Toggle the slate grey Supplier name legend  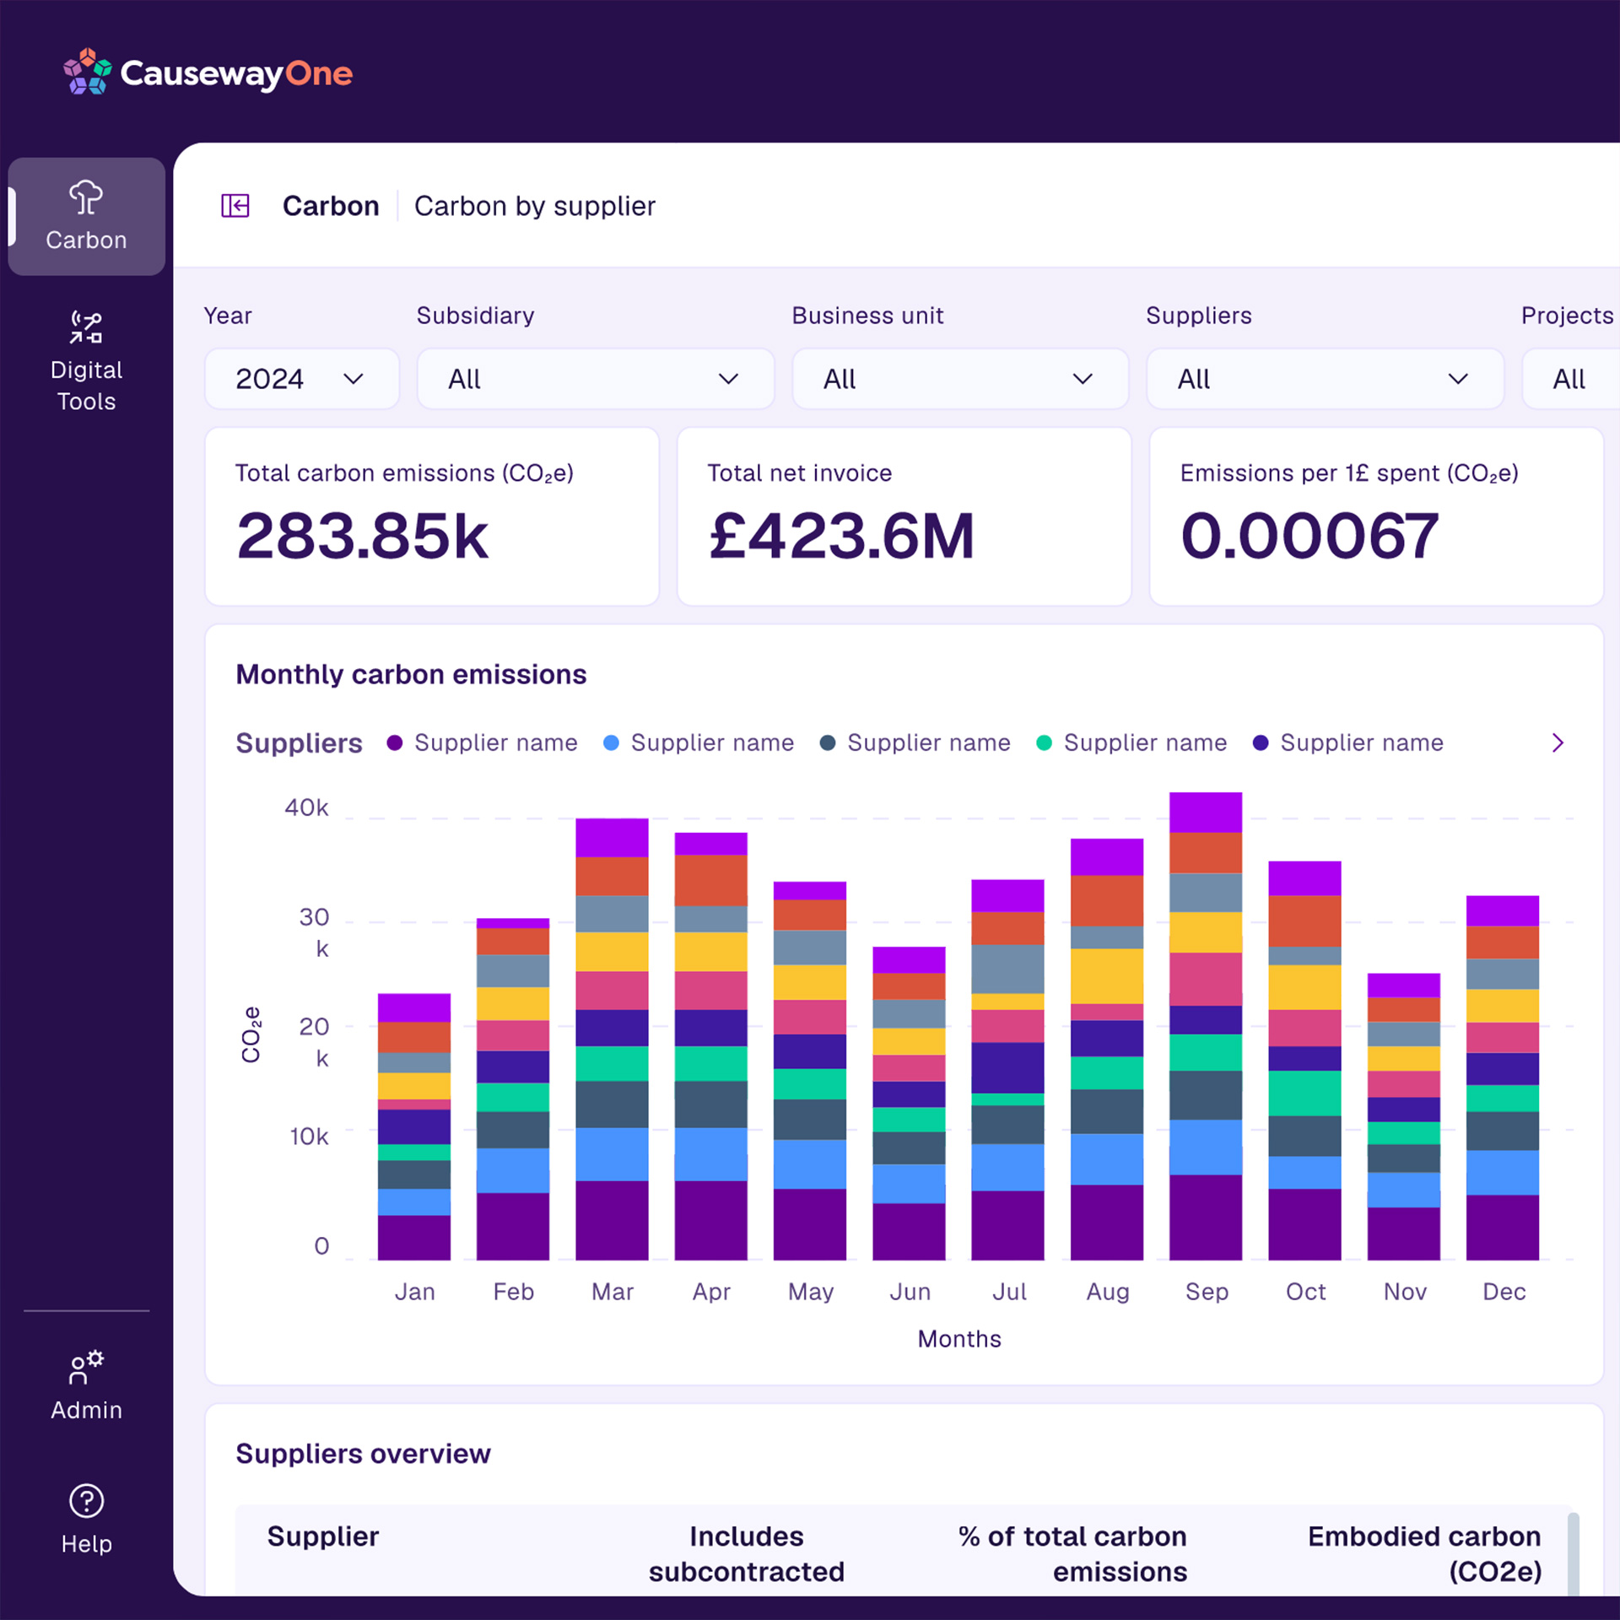pos(915,742)
